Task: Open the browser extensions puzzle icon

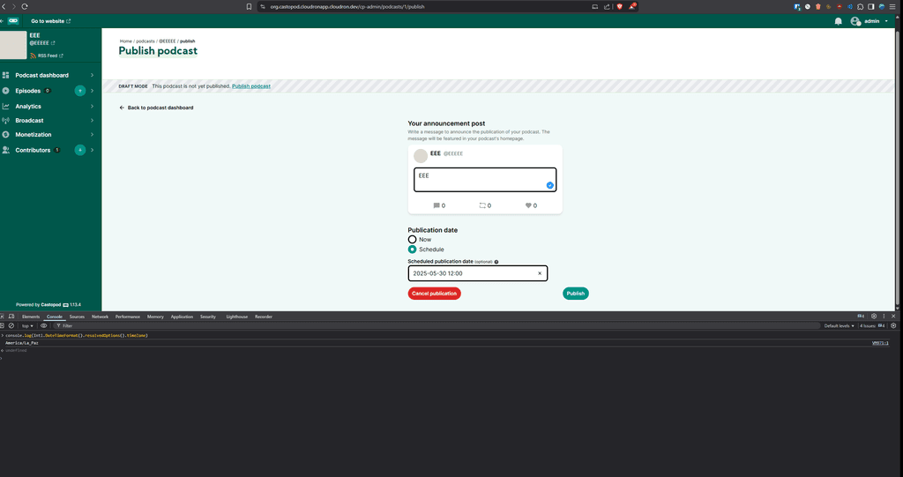Action: 861,6
